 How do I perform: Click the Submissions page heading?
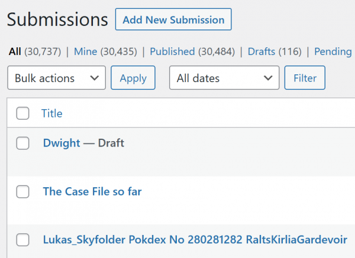(x=57, y=19)
